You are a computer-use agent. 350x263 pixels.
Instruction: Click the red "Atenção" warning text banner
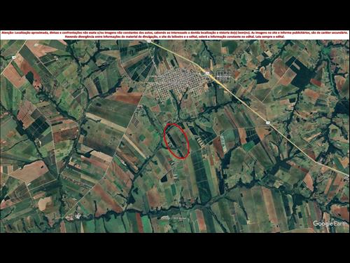pos(175,35)
